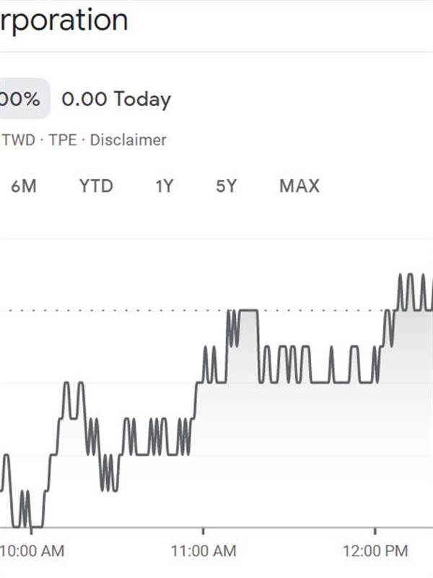Viewport: 433px width, 578px height.
Task: Open the Disclaimer link
Action: click(x=128, y=140)
